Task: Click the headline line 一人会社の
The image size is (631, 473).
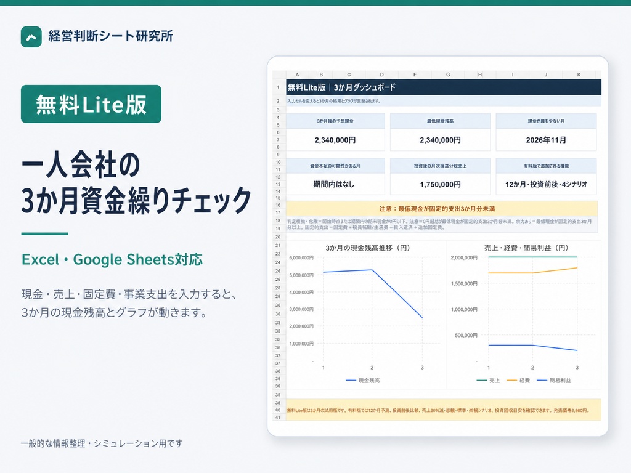Action: pos(81,165)
